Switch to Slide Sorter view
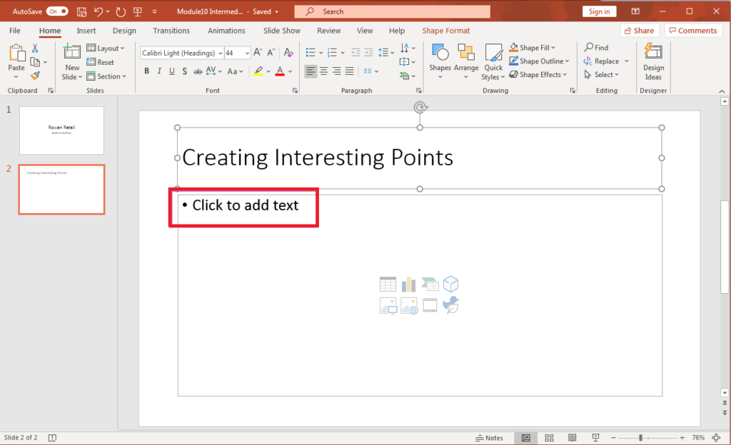Screen dimensions: 731x445 549,438
